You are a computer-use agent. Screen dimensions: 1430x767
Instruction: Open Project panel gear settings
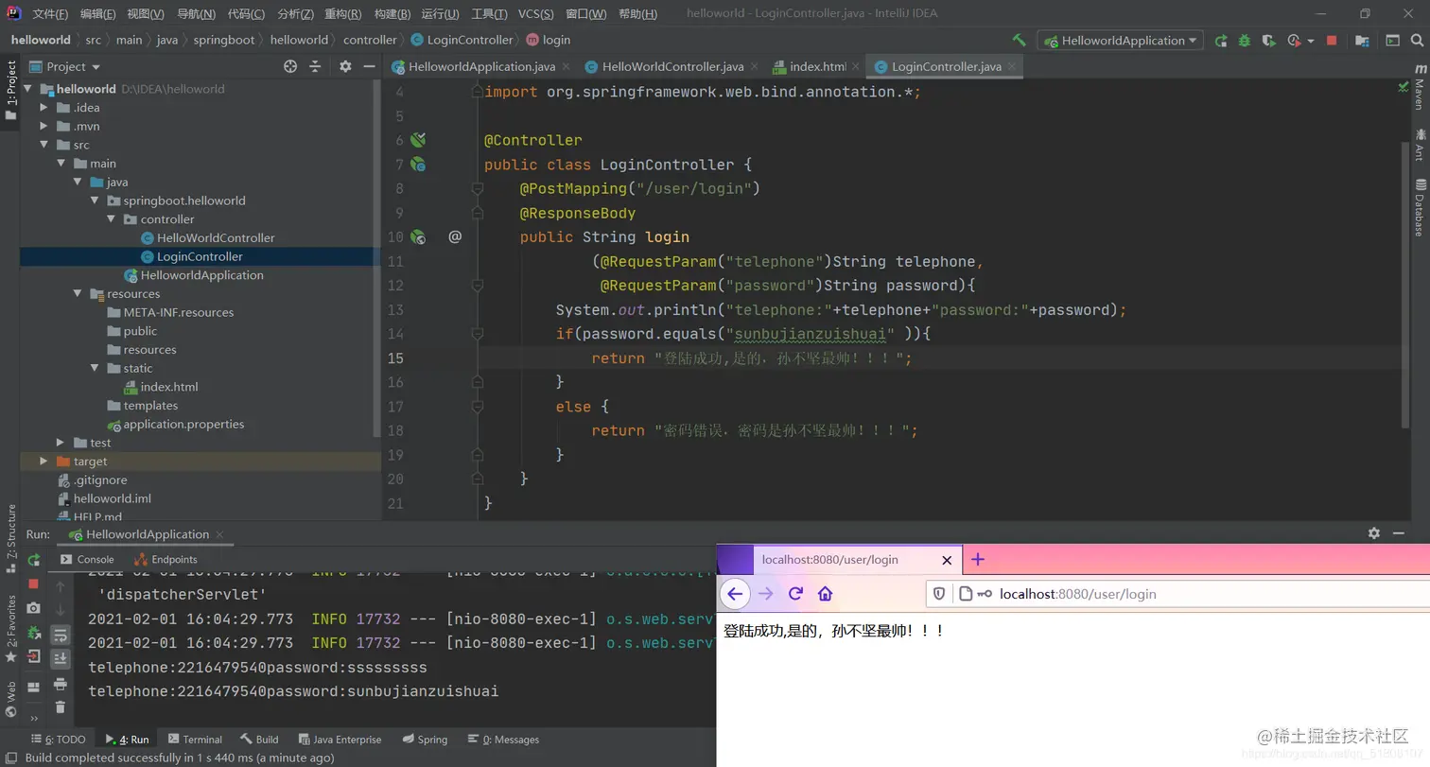coord(345,66)
